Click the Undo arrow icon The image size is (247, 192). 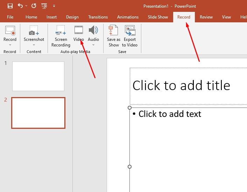point(20,6)
